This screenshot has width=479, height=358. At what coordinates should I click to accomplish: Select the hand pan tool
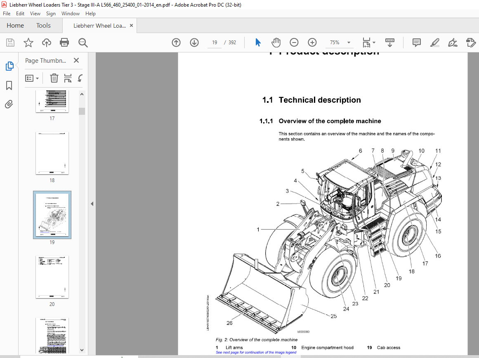click(x=276, y=43)
